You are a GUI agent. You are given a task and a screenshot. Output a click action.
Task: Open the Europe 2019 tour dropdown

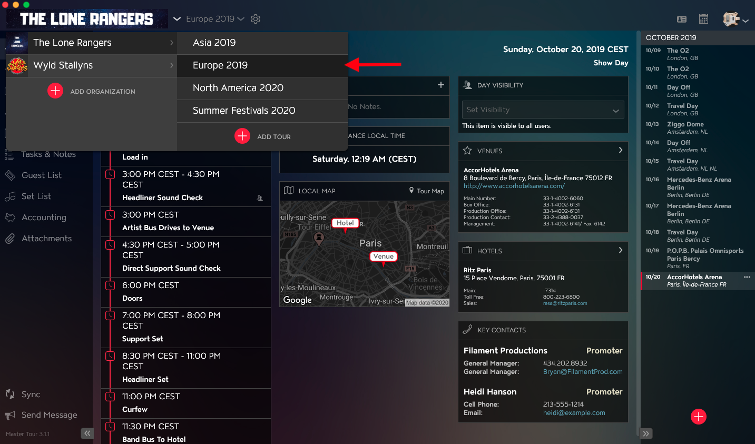point(215,19)
